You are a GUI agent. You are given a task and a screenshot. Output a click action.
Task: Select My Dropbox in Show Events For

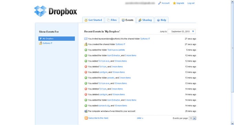click(x=56, y=39)
